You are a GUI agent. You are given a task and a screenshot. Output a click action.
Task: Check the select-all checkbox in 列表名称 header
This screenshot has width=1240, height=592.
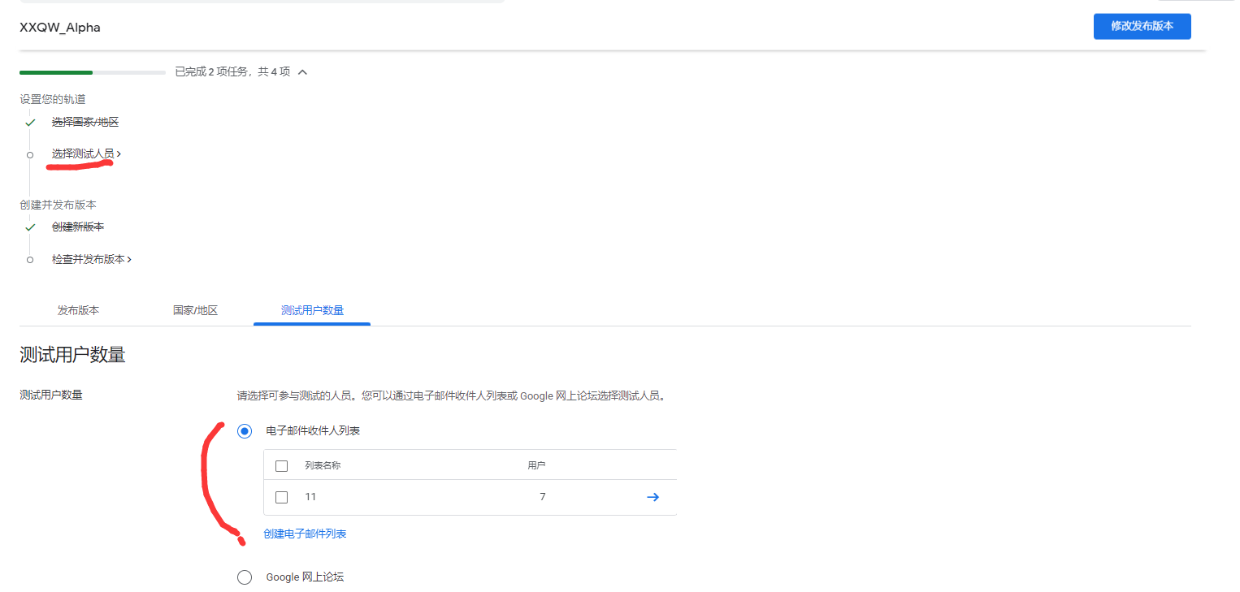tap(282, 465)
